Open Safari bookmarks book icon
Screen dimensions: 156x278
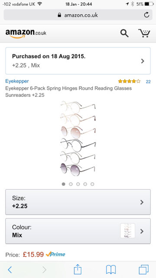[x=111, y=270]
